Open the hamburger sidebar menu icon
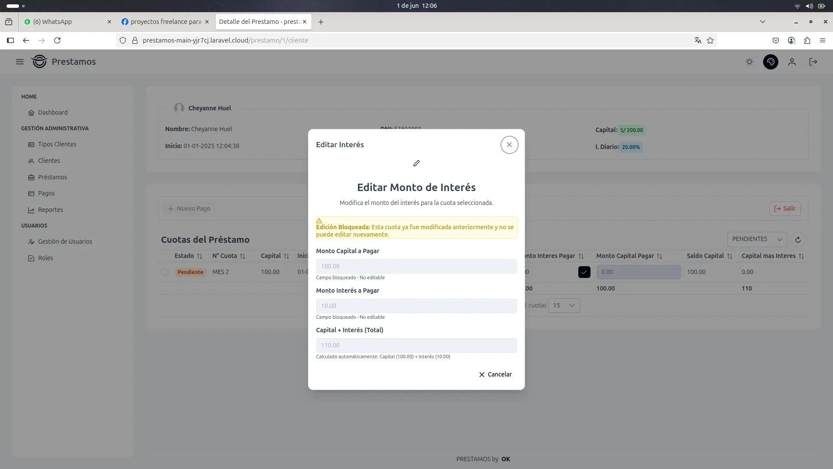 [20, 62]
